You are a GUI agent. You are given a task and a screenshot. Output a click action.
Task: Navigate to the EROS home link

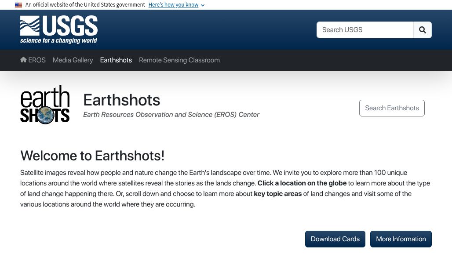coord(37,60)
